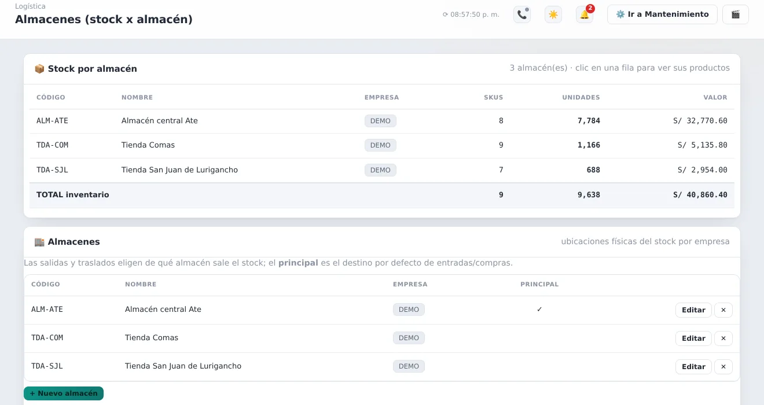Click the clapperboard icon button
The image size is (764, 405).
click(736, 14)
